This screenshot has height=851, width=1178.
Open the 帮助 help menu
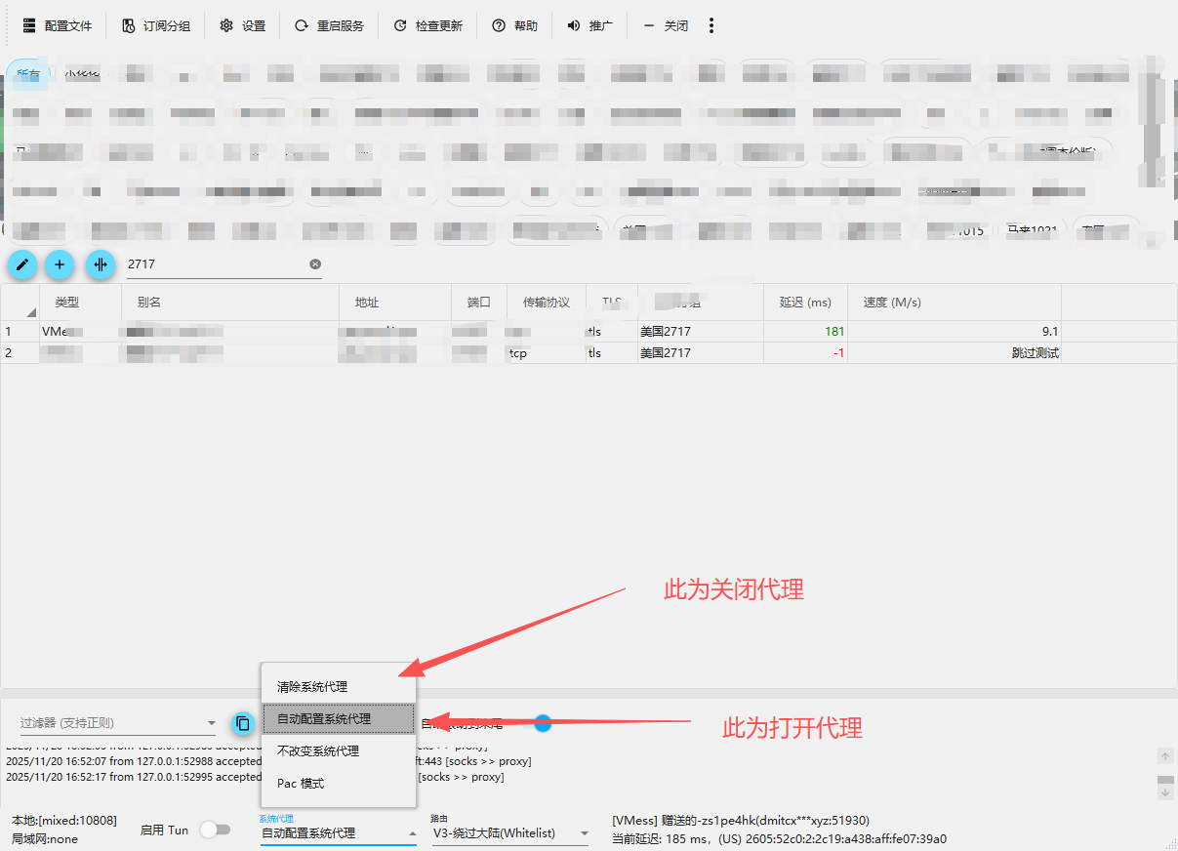pos(514,26)
